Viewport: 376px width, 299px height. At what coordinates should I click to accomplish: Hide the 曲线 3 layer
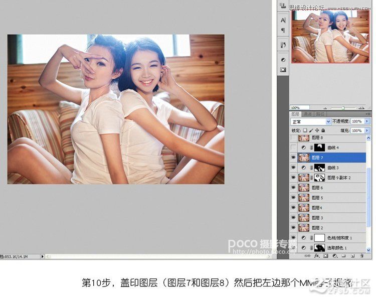293,168
